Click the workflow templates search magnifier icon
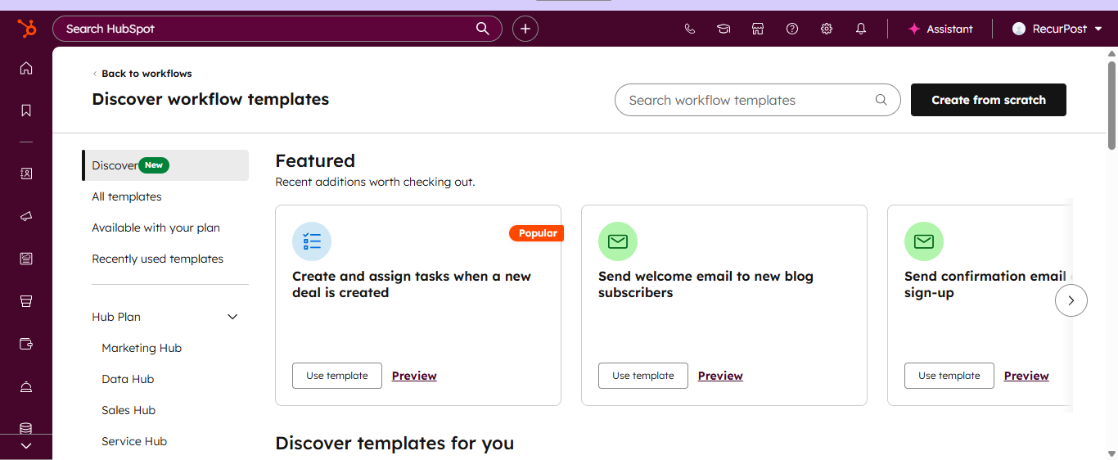Viewport: 1118px width, 460px height. (881, 100)
